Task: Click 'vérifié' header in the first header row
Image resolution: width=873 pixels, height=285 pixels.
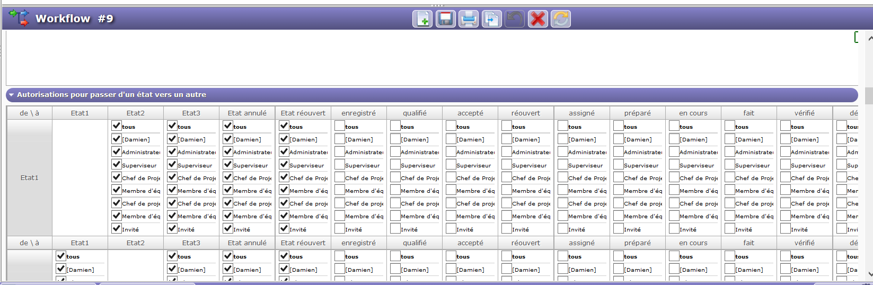Action: 805,113
